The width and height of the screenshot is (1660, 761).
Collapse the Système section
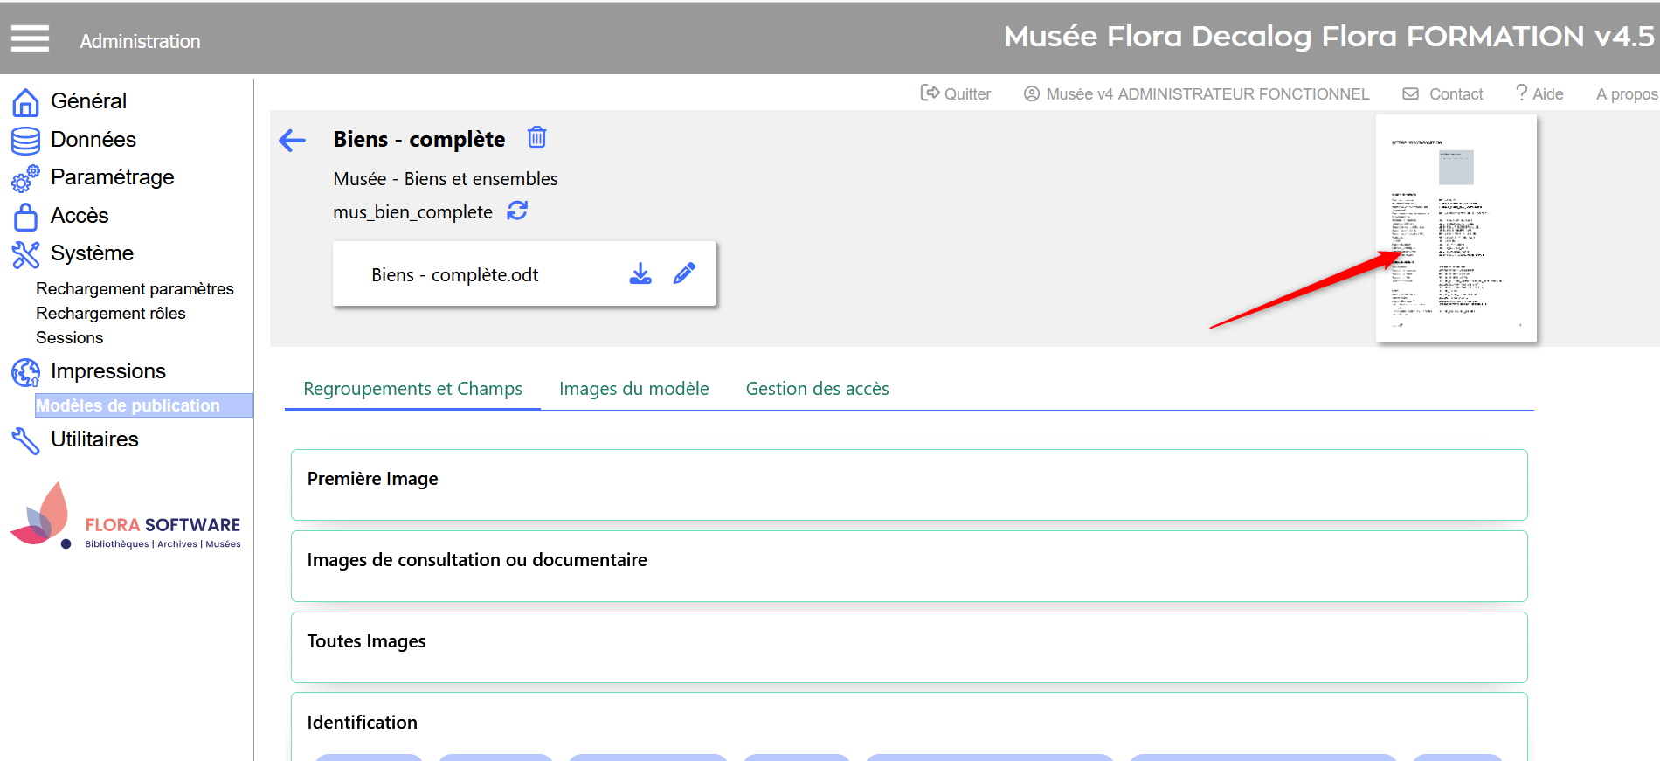coord(92,253)
